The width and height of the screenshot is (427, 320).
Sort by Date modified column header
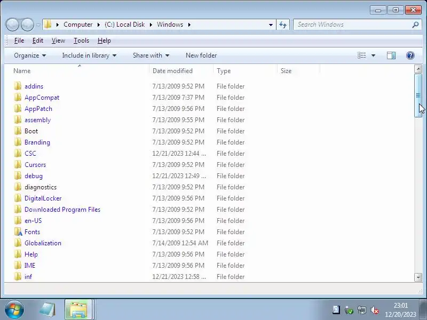[x=181, y=71]
